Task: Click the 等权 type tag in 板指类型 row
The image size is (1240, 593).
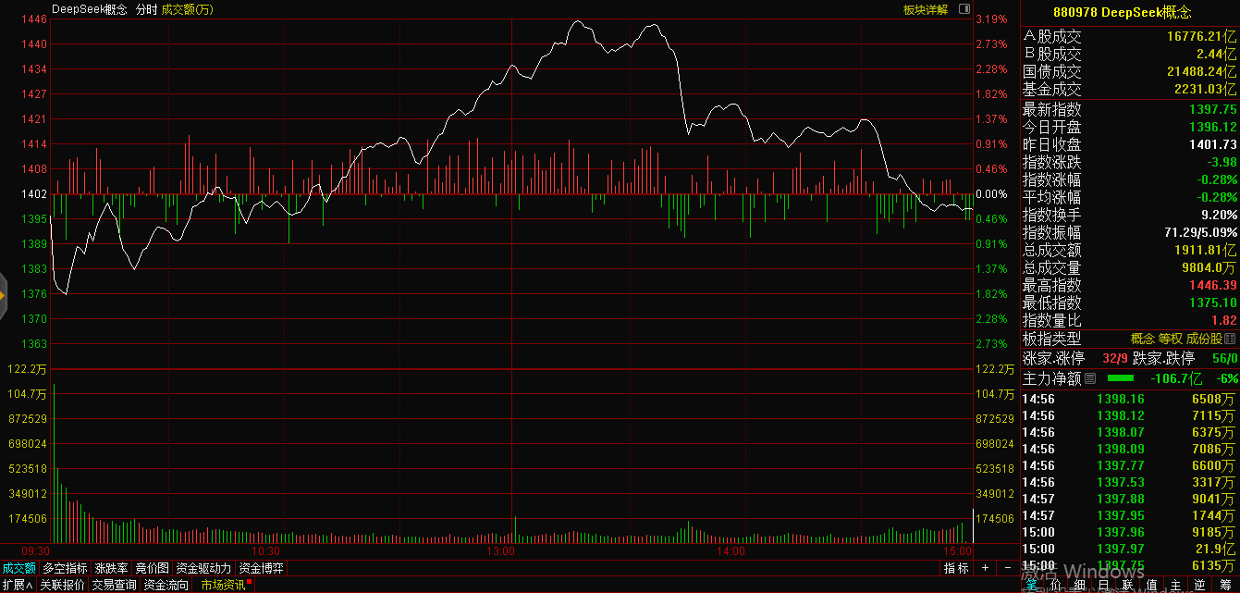Action: [1171, 340]
